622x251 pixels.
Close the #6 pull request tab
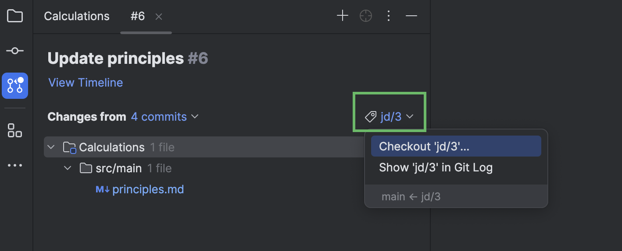pos(159,17)
